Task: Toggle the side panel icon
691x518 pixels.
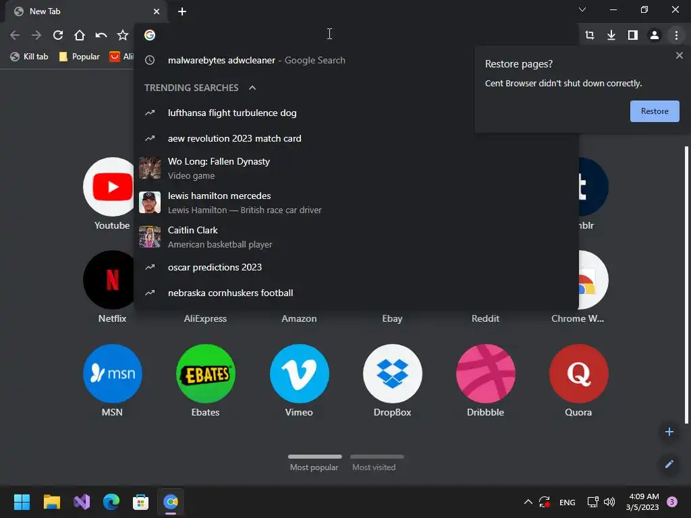Action: [x=633, y=35]
